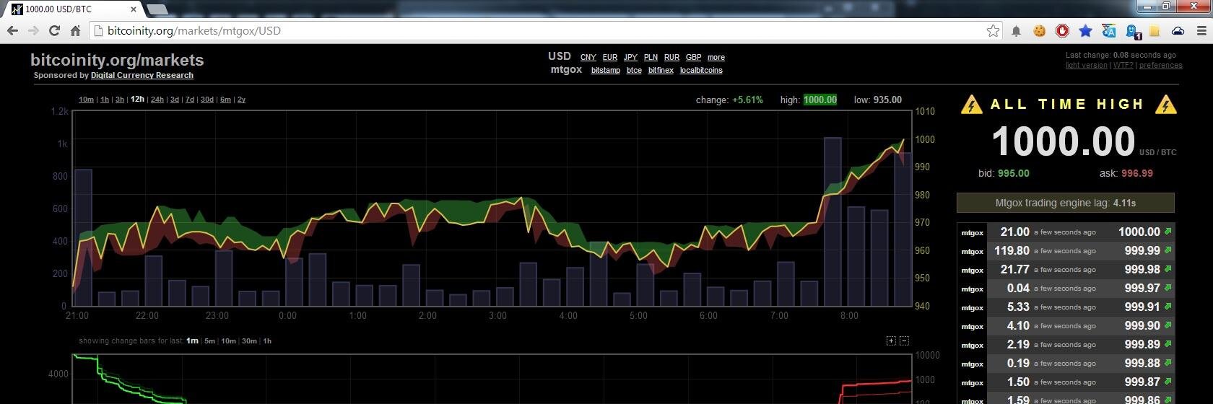The image size is (1213, 404).
Task: Set chart timespan to 1h
Action: click(105, 100)
